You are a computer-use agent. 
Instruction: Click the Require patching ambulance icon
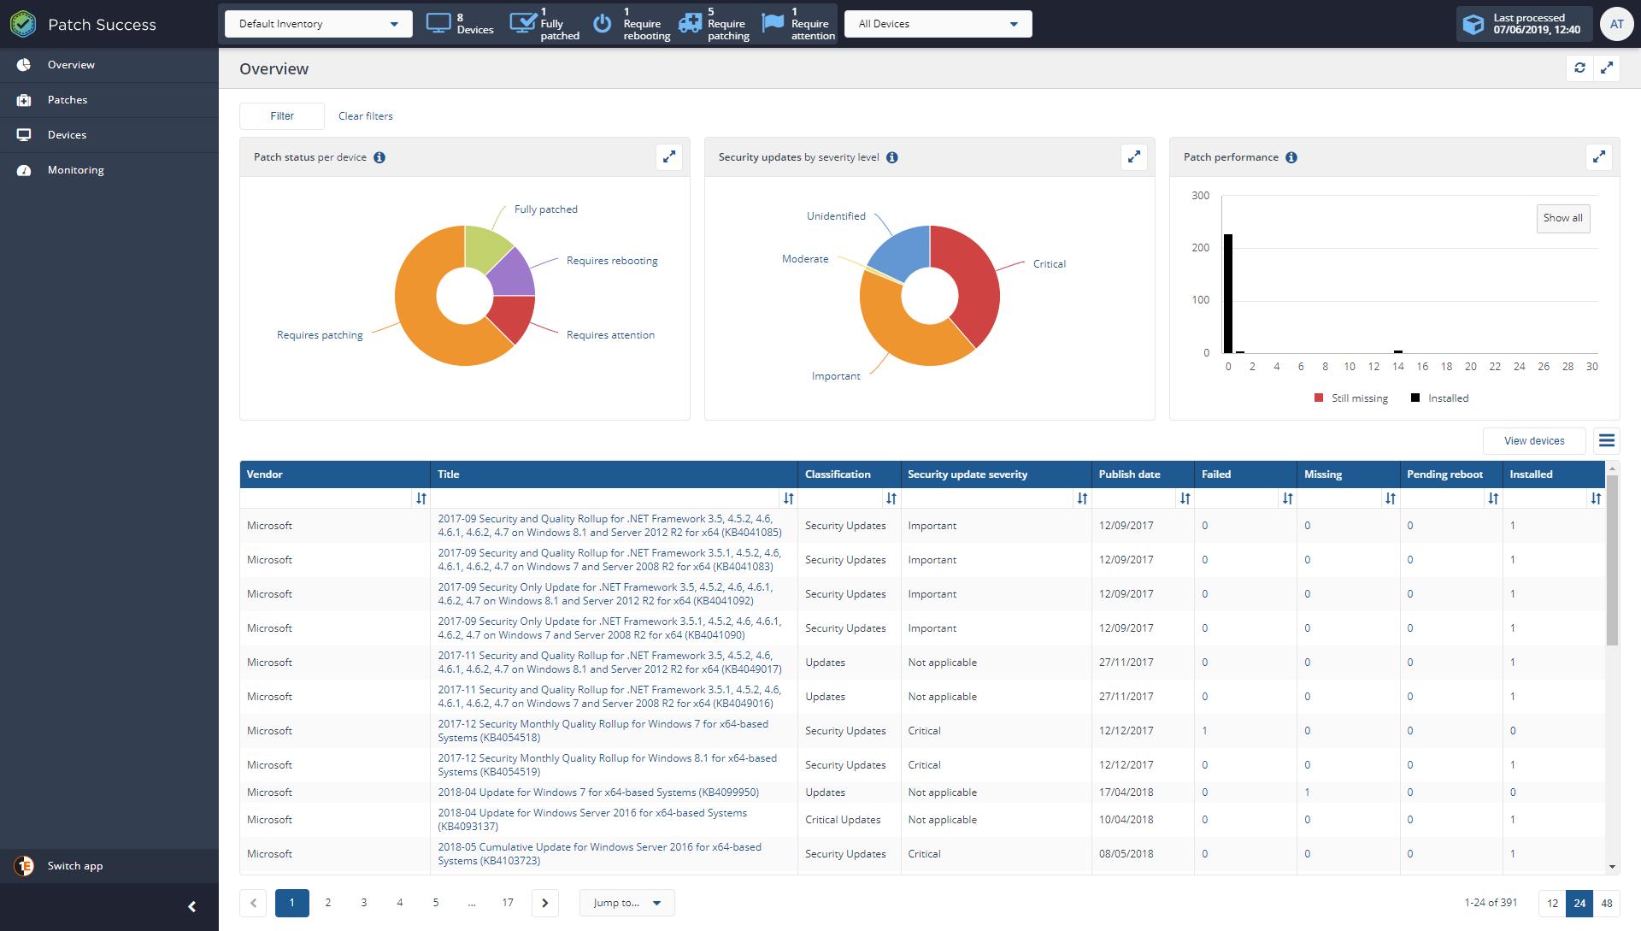(x=690, y=23)
